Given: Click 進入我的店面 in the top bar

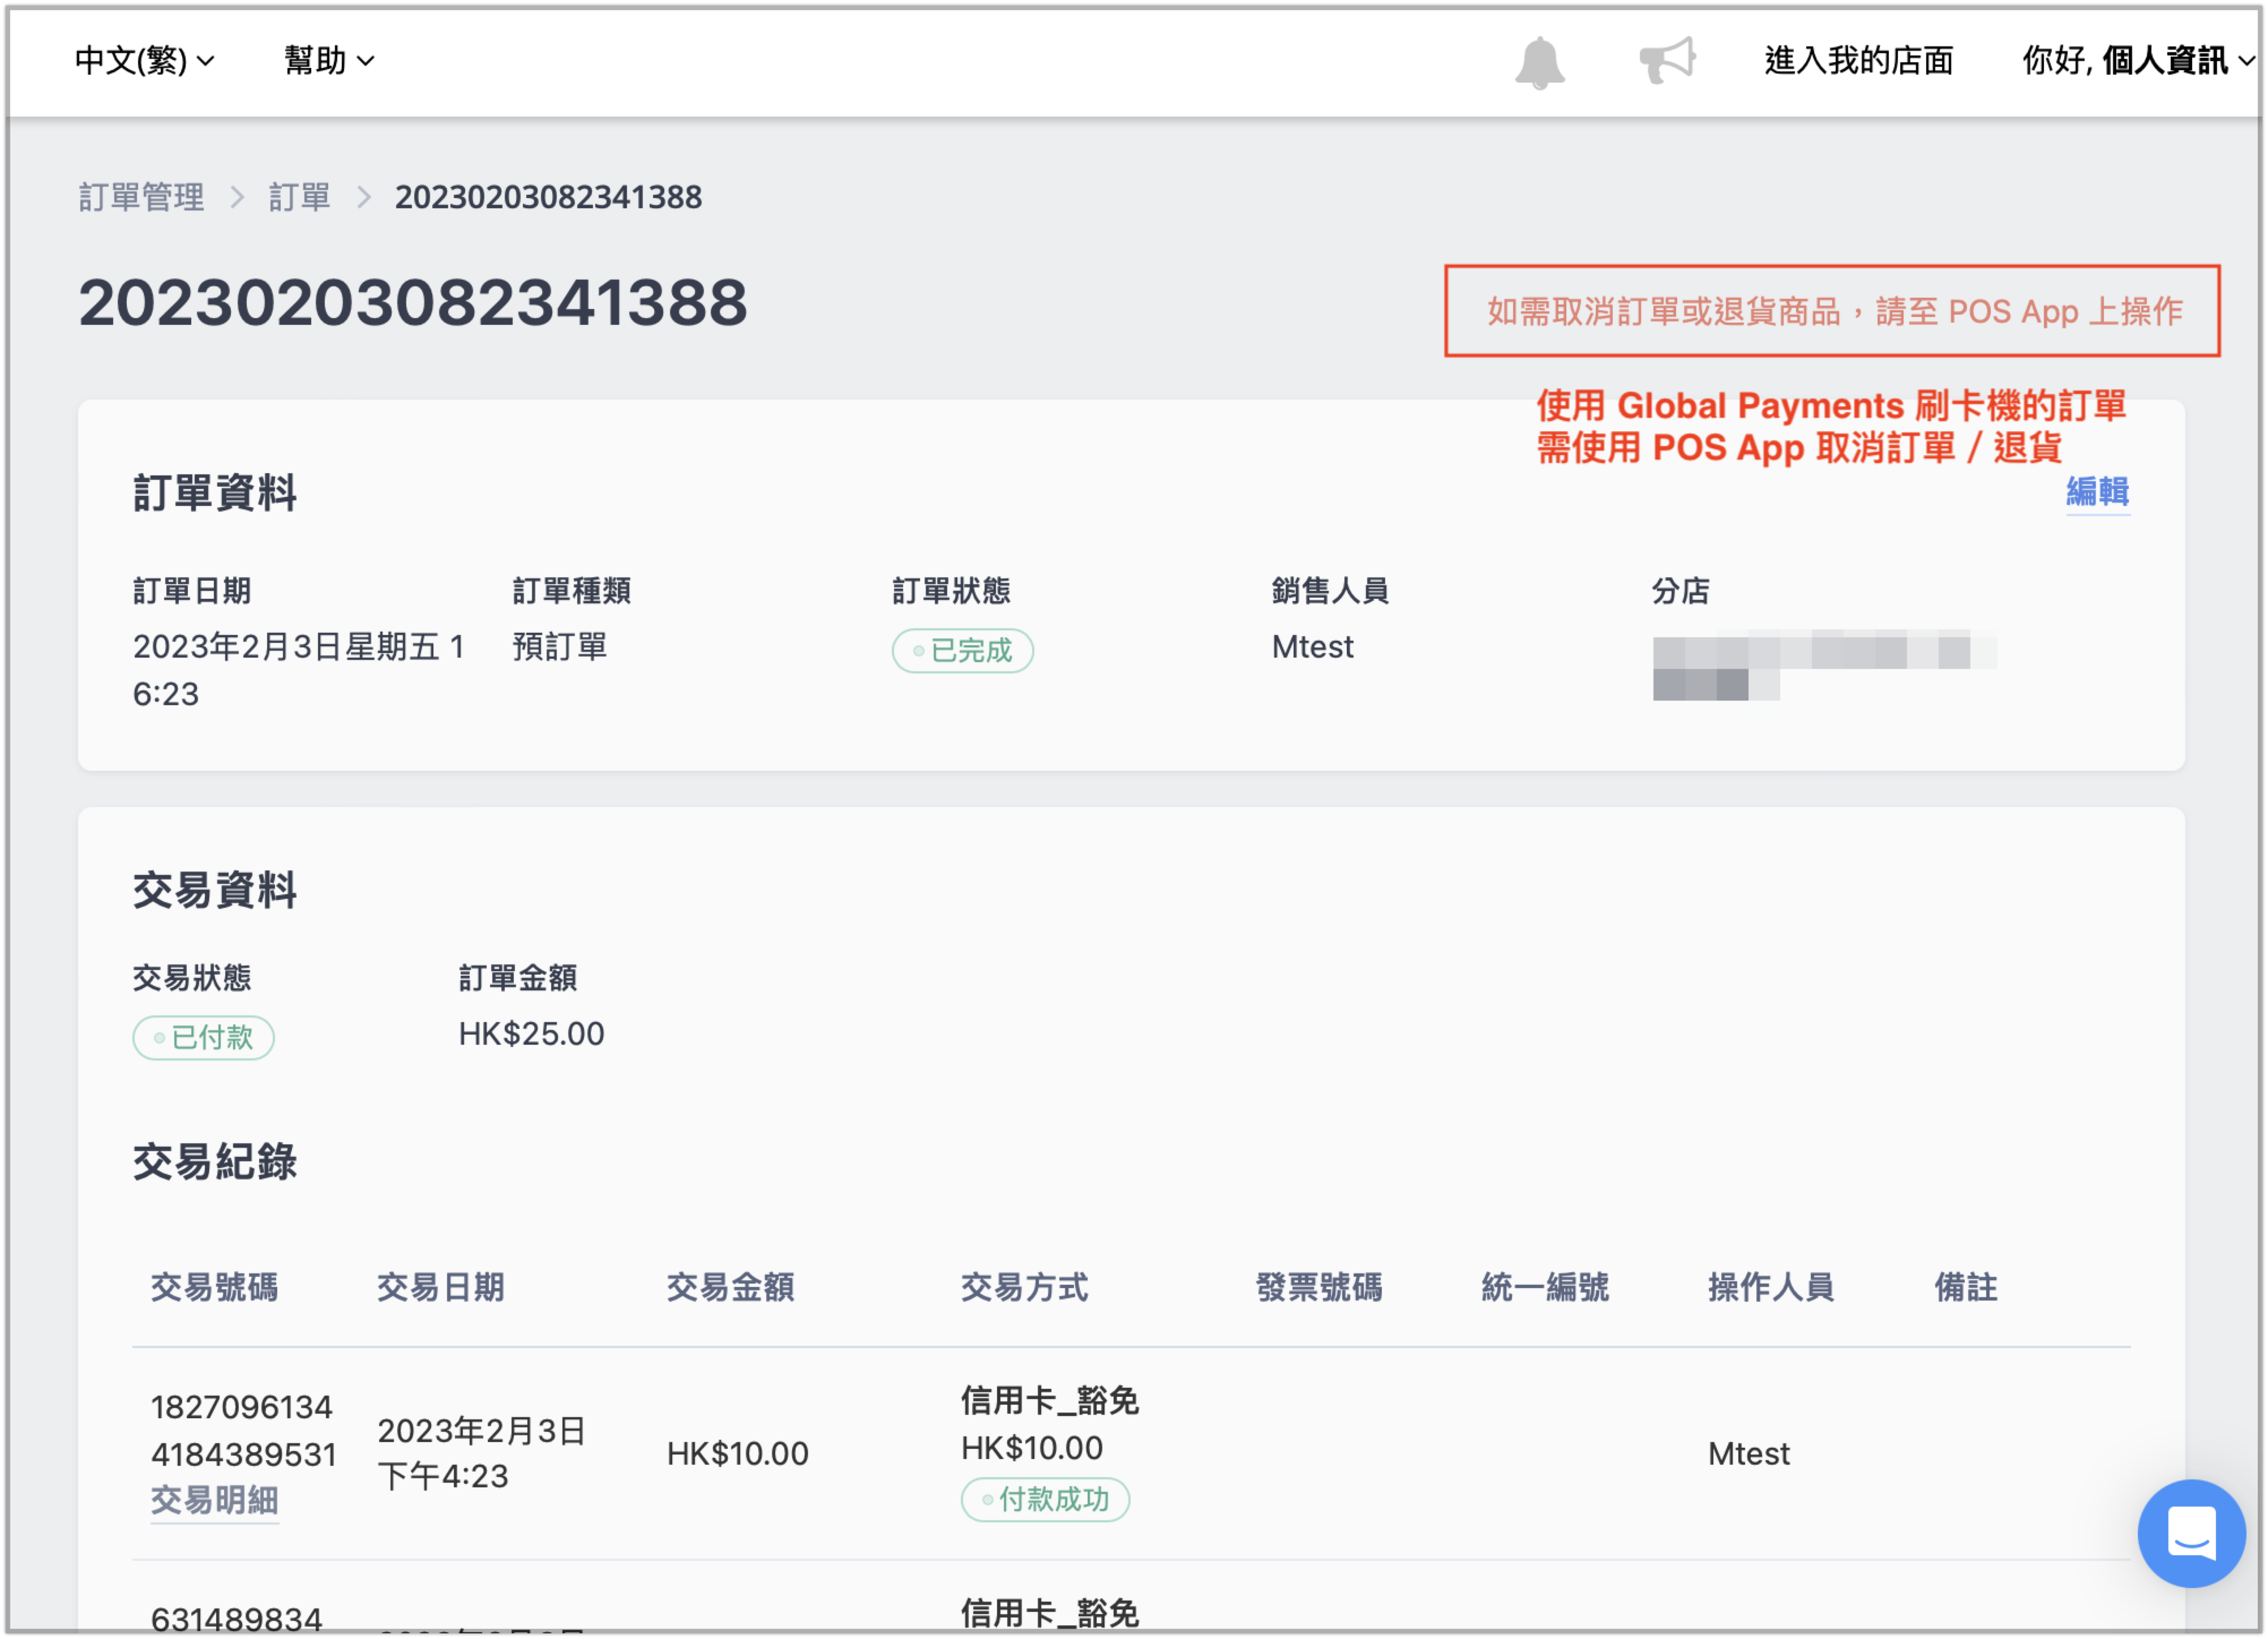Looking at the screenshot, I should coord(1858,61).
